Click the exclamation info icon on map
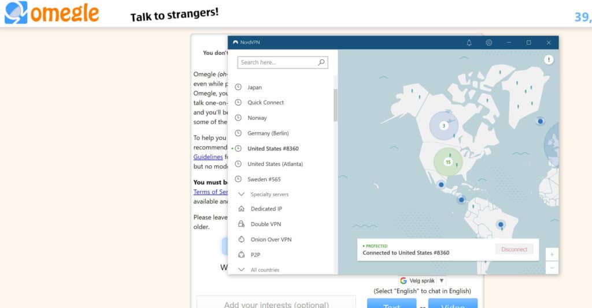This screenshot has height=308, width=592. click(x=549, y=59)
